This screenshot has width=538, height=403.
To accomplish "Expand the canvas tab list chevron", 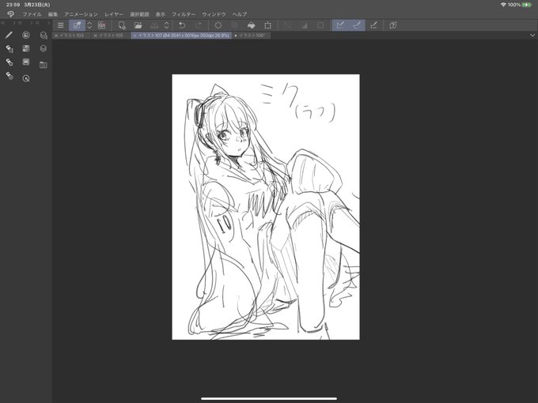I will tap(532, 36).
